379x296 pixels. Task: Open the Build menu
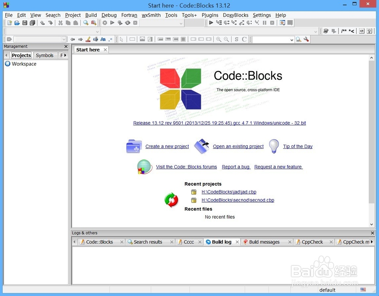(91, 15)
